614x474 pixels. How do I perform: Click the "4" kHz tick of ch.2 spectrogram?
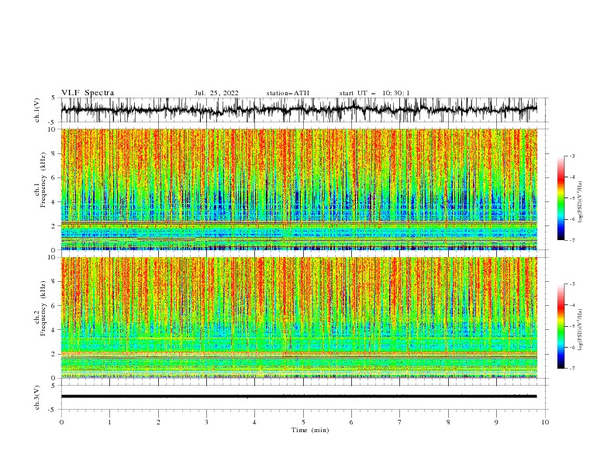coord(53,330)
